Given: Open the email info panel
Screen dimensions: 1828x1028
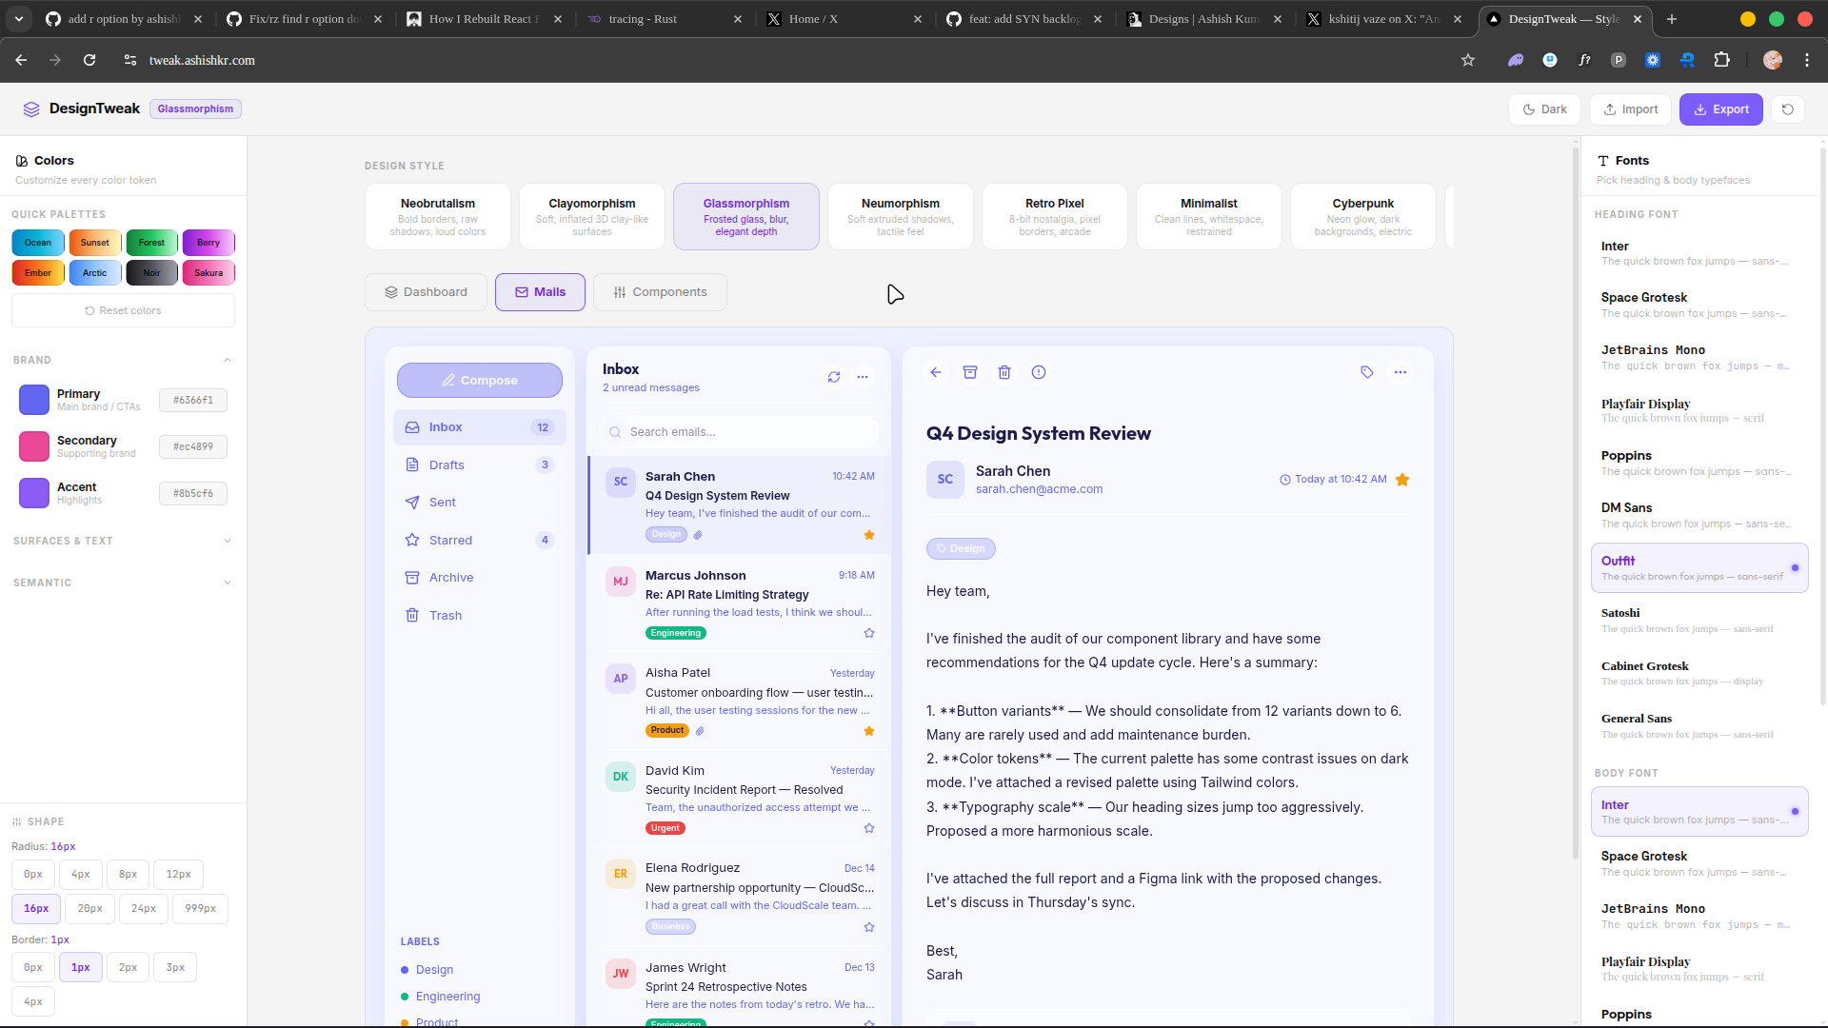Looking at the screenshot, I should point(1039,372).
